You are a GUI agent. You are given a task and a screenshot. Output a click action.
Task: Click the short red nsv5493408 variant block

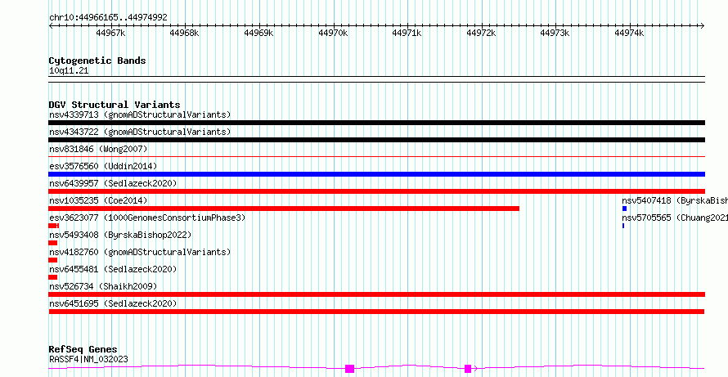pyautogui.click(x=53, y=243)
